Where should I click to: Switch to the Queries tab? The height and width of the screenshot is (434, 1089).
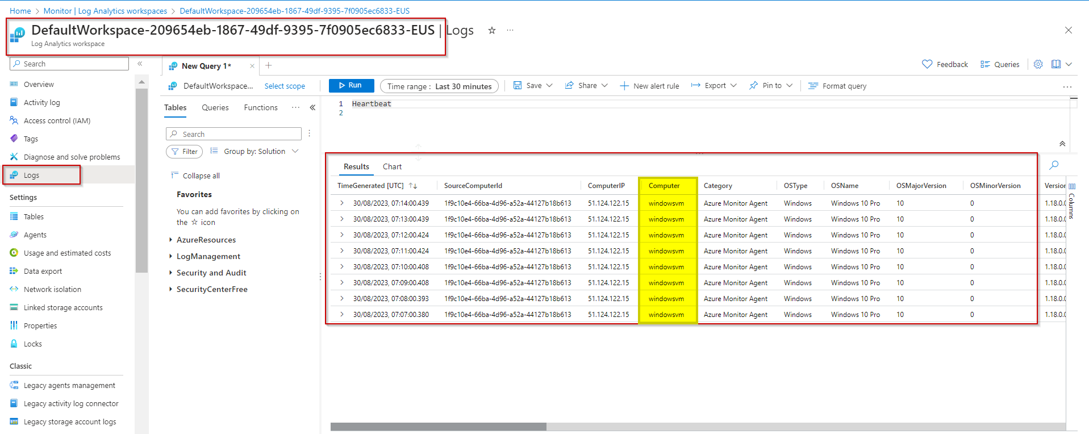point(215,107)
